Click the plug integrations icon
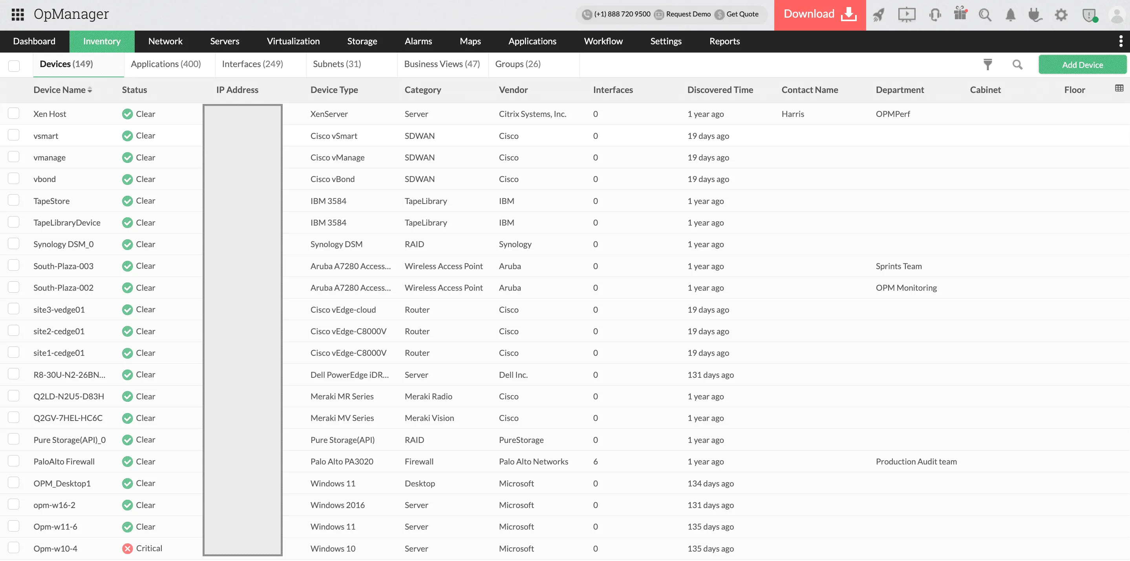Screen dimensions: 1130x561 pyautogui.click(x=1035, y=15)
